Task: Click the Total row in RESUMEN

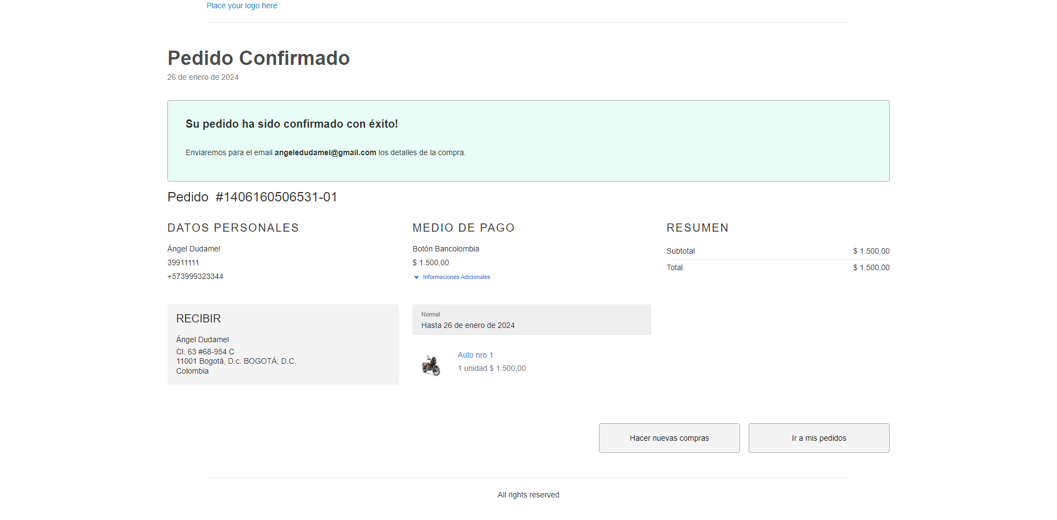Action: [x=778, y=268]
